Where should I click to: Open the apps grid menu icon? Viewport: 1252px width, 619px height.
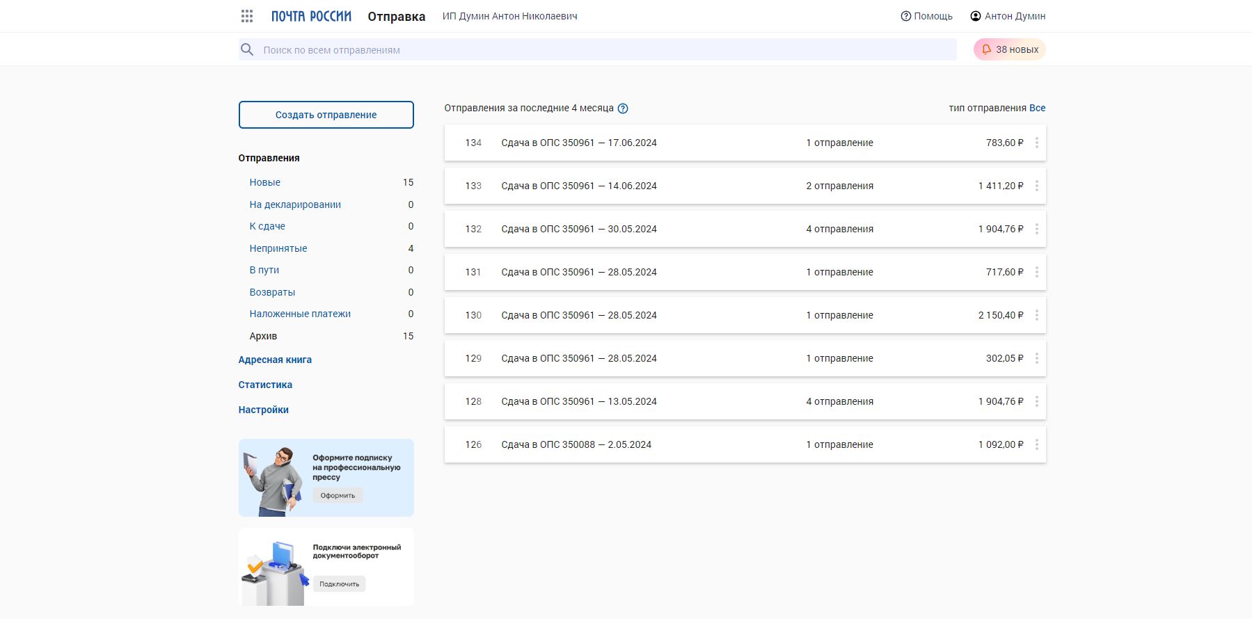[247, 16]
